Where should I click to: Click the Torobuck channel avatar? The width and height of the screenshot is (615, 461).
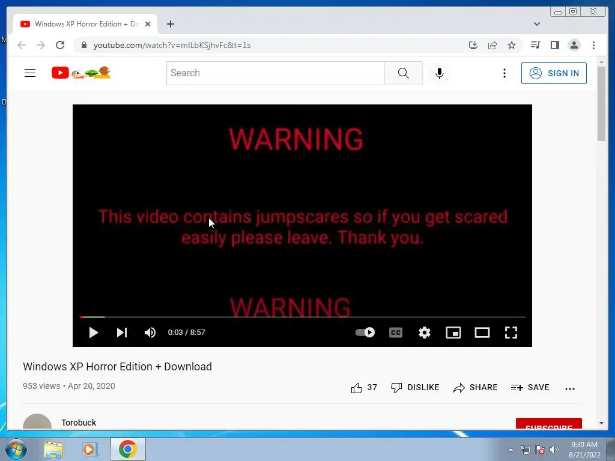click(x=37, y=422)
